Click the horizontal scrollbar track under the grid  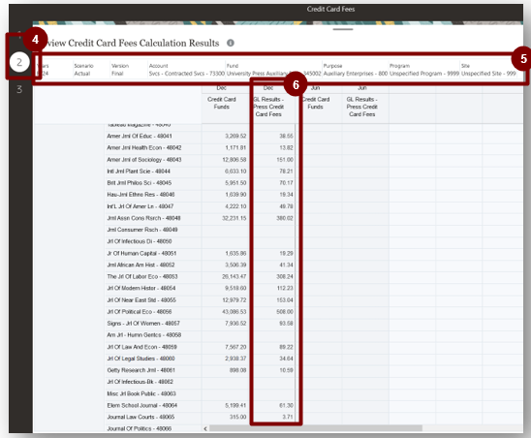coord(316,428)
